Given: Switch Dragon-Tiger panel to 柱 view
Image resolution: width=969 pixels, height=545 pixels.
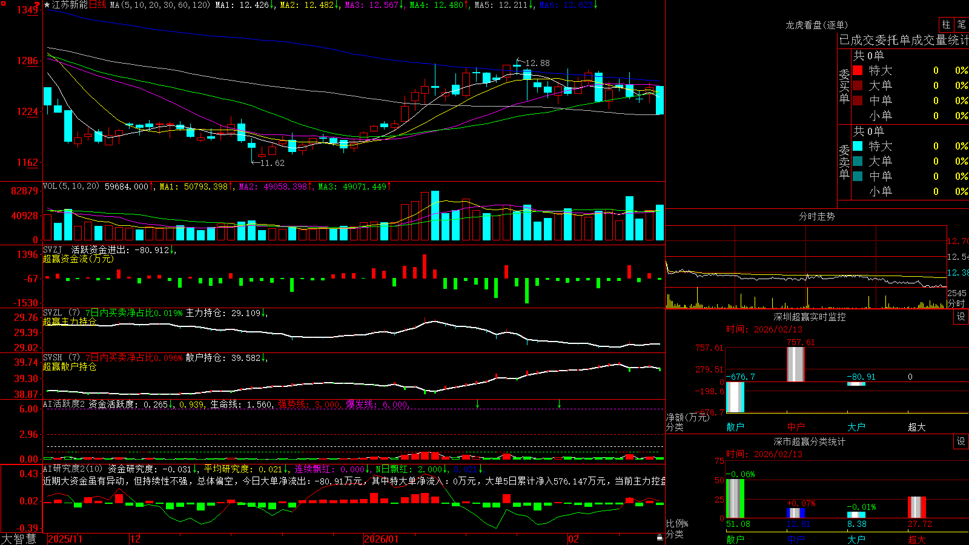Looking at the screenshot, I should point(946,24).
